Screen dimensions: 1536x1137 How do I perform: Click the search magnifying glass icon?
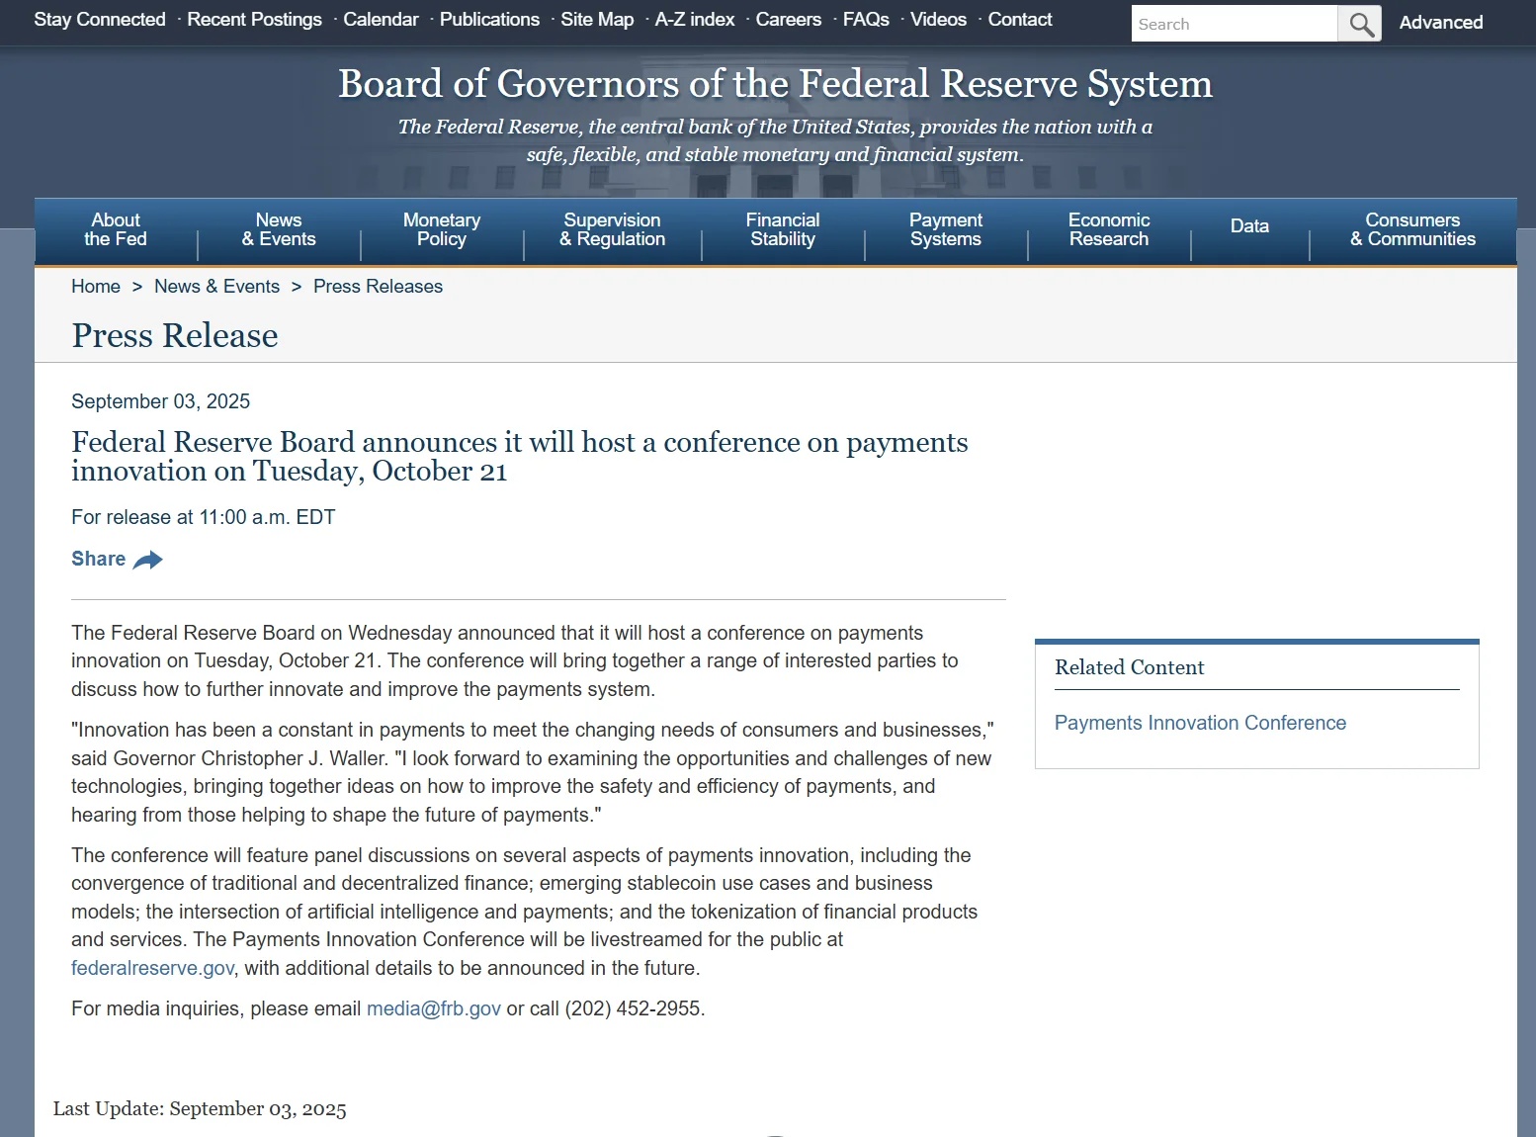click(x=1360, y=24)
